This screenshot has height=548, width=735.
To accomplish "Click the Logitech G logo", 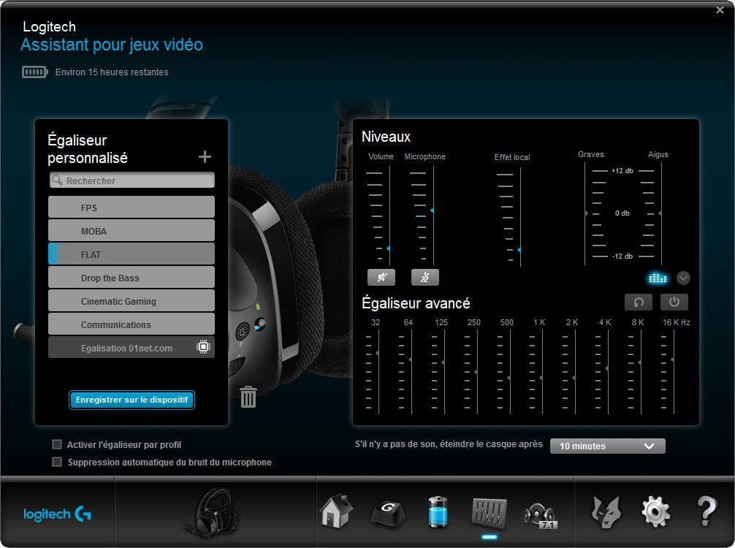I will pos(57,514).
